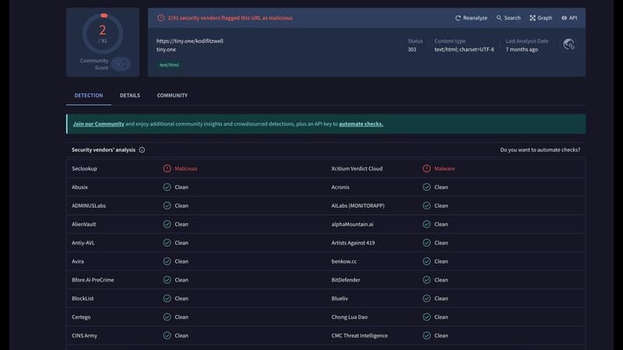Click the Acronis clean check icon
The image size is (623, 350).
pyautogui.click(x=426, y=187)
